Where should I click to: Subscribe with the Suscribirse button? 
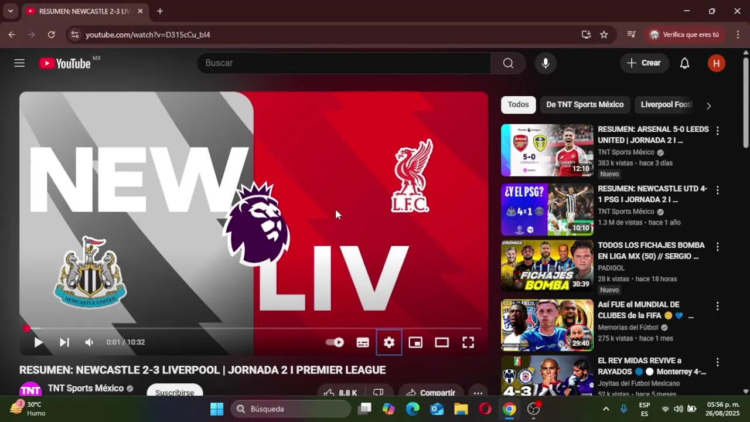[x=175, y=393]
